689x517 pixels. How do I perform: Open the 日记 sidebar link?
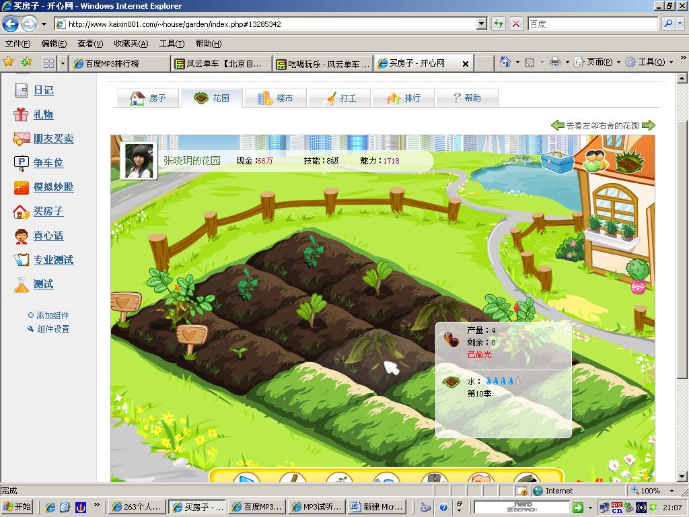point(43,90)
